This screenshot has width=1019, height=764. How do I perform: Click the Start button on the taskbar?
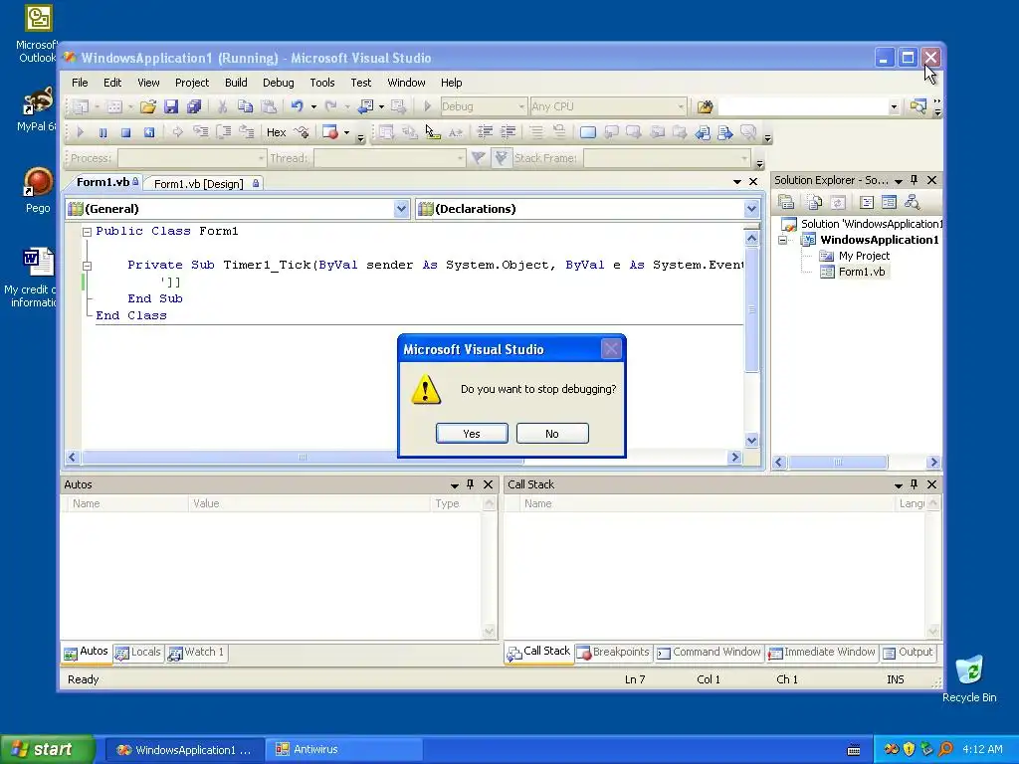47,750
